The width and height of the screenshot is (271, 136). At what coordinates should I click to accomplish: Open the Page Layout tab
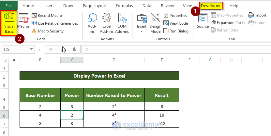pyautogui.click(x=94, y=6)
